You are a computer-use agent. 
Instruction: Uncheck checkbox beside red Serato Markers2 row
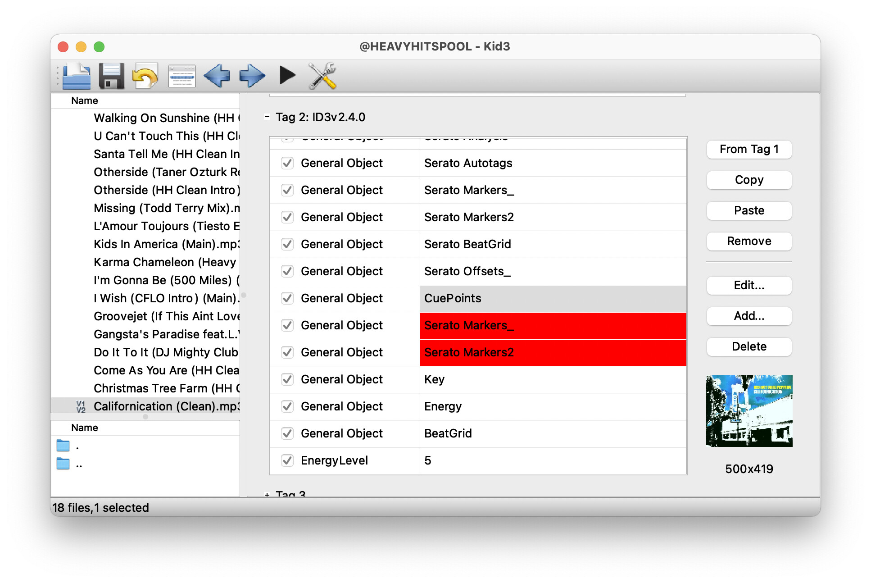tap(287, 352)
